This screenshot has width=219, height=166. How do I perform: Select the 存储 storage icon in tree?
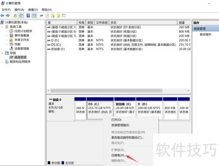point(7,53)
